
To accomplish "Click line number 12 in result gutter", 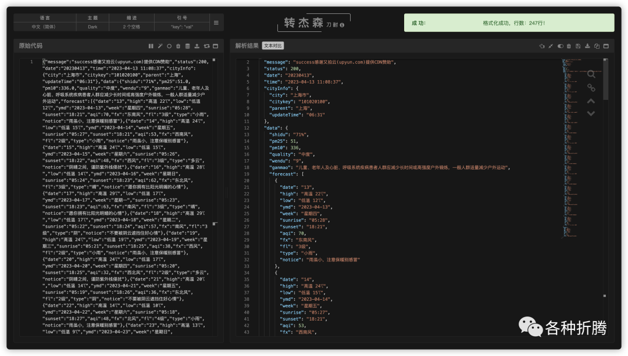I will click(247, 128).
